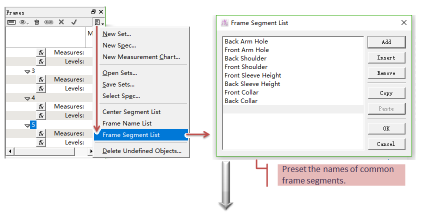The image size is (425, 216).
Task: Open the Frames panel options menu dropdown
Action: pyautogui.click(x=99, y=22)
